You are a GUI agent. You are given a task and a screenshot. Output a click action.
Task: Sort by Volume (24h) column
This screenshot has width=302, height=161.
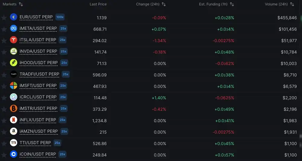pos(292,4)
